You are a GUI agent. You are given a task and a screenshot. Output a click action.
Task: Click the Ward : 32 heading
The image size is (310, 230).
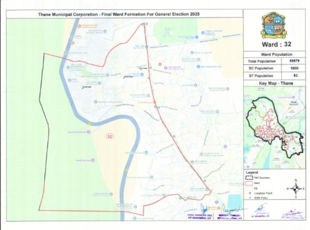(x=274, y=45)
